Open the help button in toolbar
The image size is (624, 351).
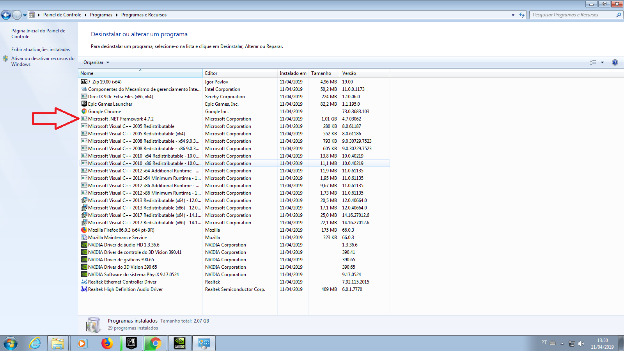[615, 62]
